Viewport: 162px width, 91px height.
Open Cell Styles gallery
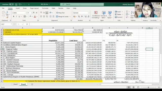pyautogui.click(x=110, y=15)
